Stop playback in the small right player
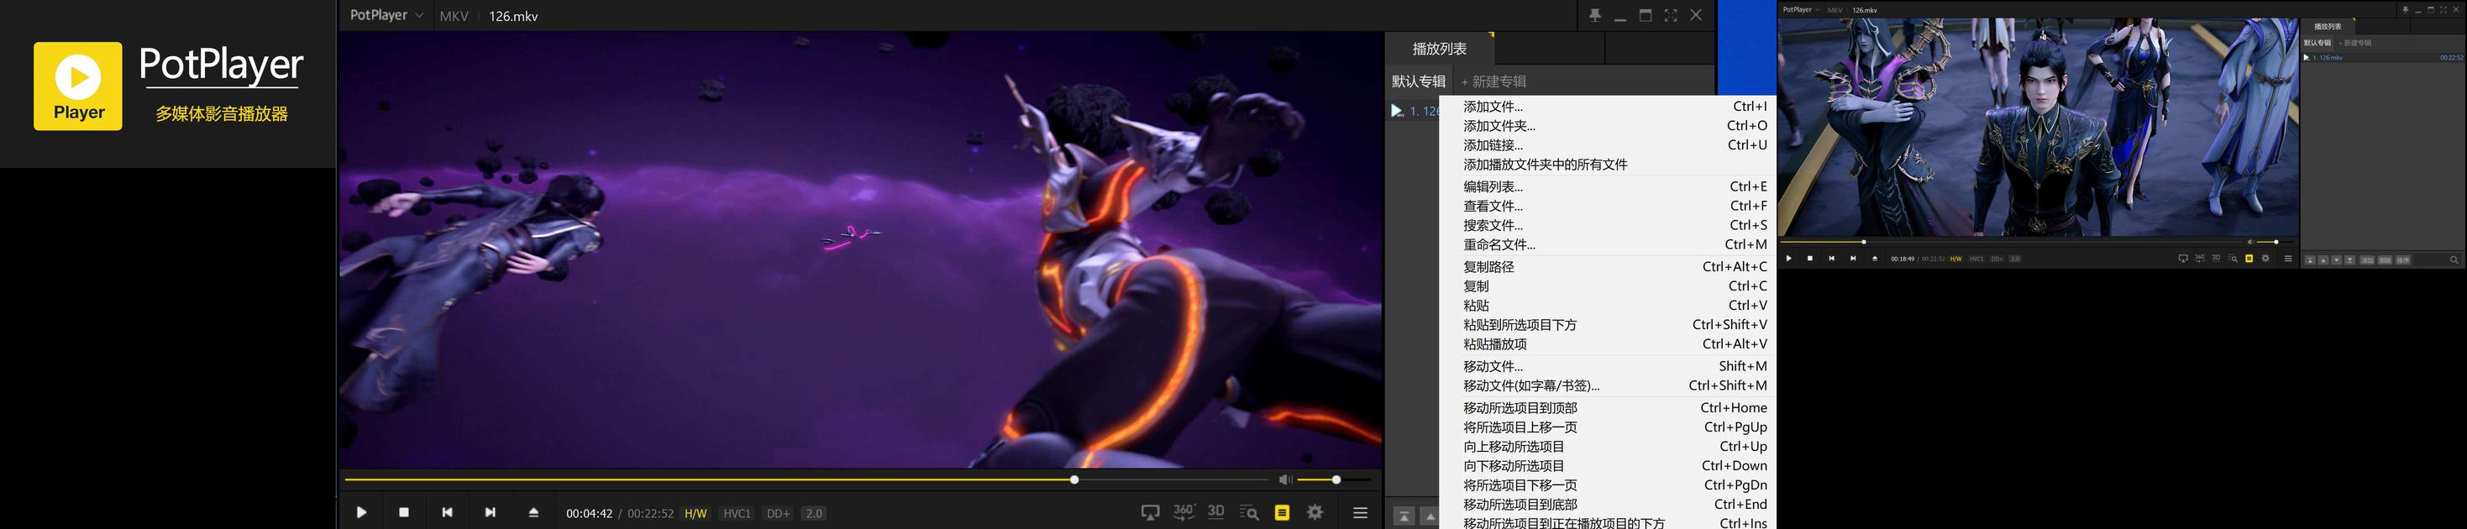The width and height of the screenshot is (2467, 529). (x=1810, y=259)
